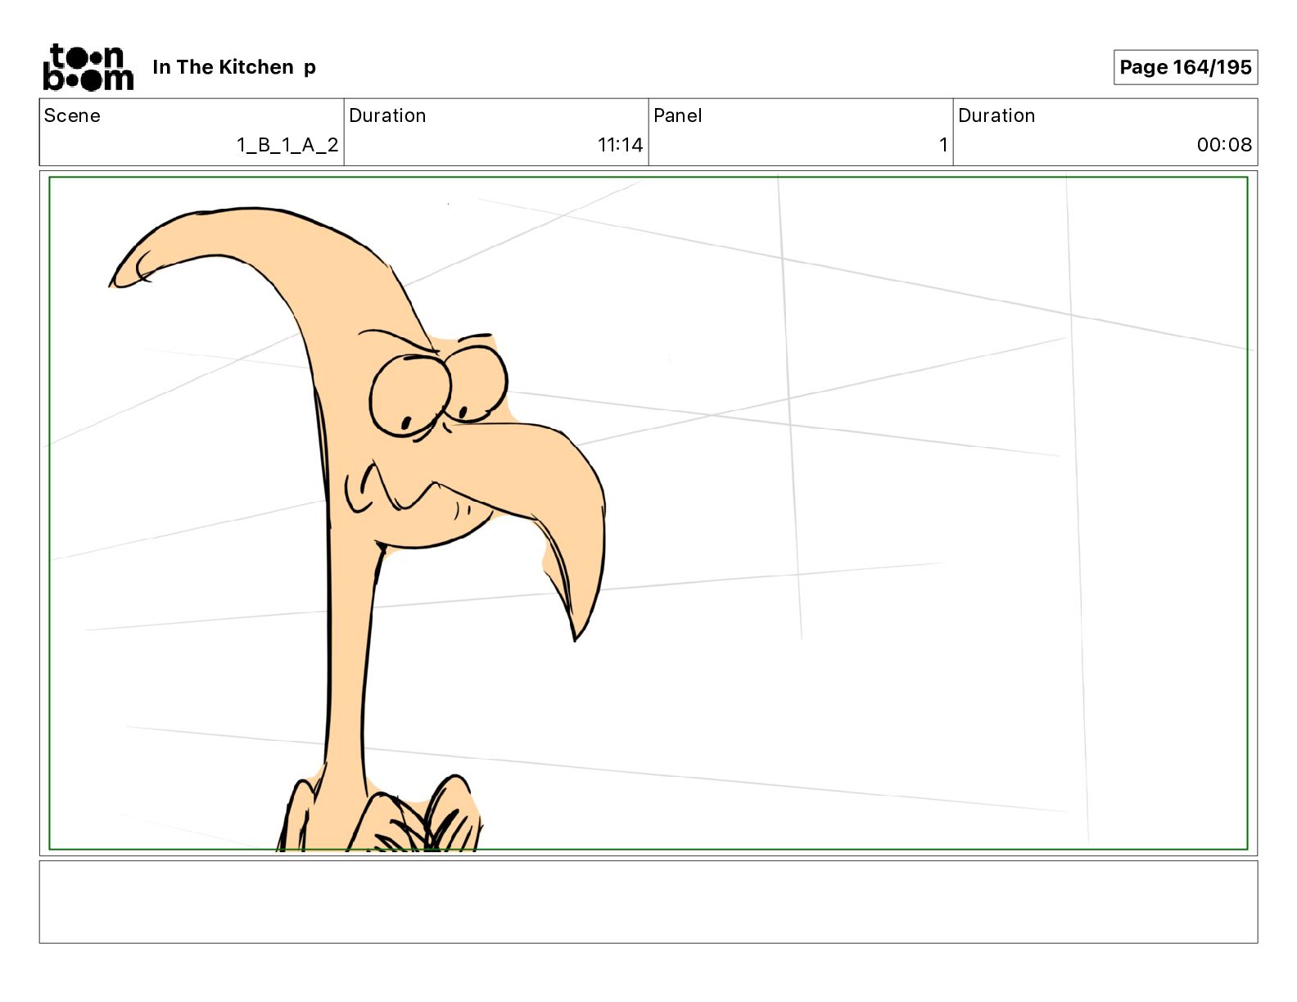Click the scene Duration label
1297x1002 pixels.
(x=387, y=115)
